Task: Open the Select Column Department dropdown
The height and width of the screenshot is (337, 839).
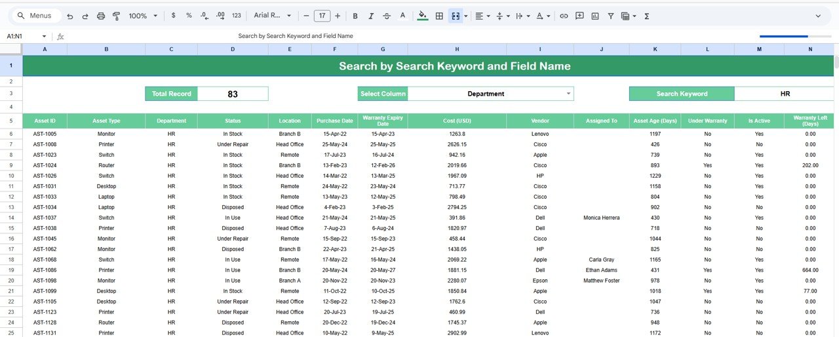Action: tap(568, 94)
